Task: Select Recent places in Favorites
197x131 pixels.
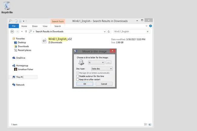Action: click(x=25, y=50)
